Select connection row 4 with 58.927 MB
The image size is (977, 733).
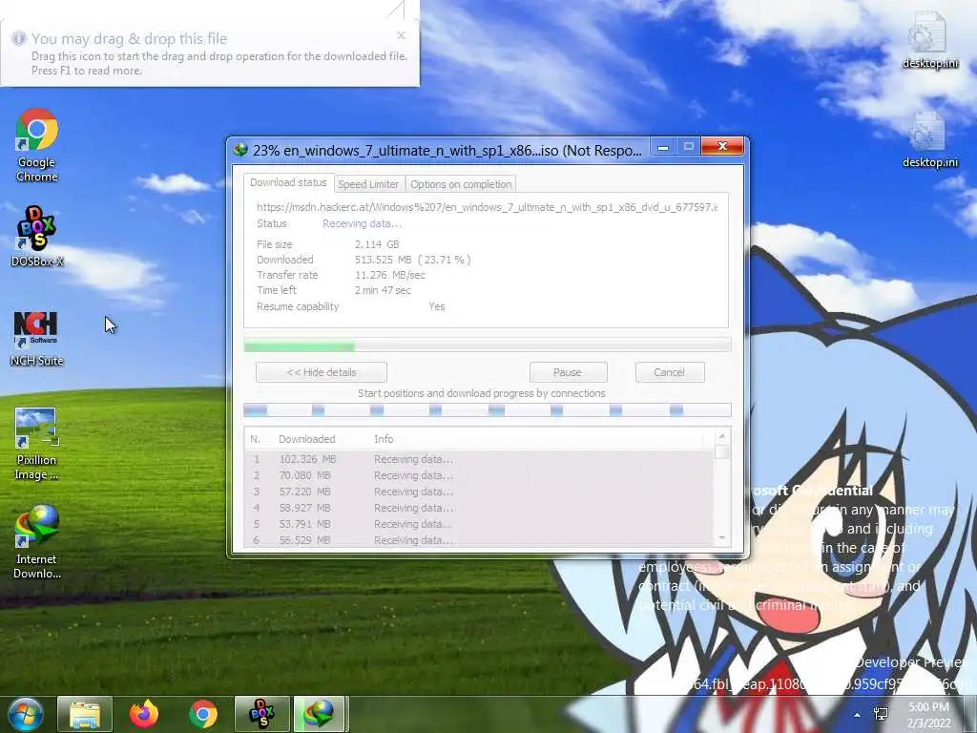tap(480, 508)
